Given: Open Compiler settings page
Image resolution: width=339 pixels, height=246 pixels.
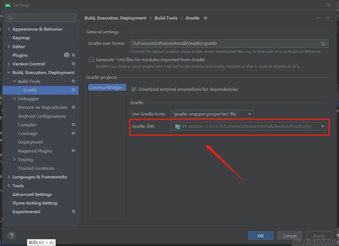Looking at the screenshot, I should [x=27, y=125].
